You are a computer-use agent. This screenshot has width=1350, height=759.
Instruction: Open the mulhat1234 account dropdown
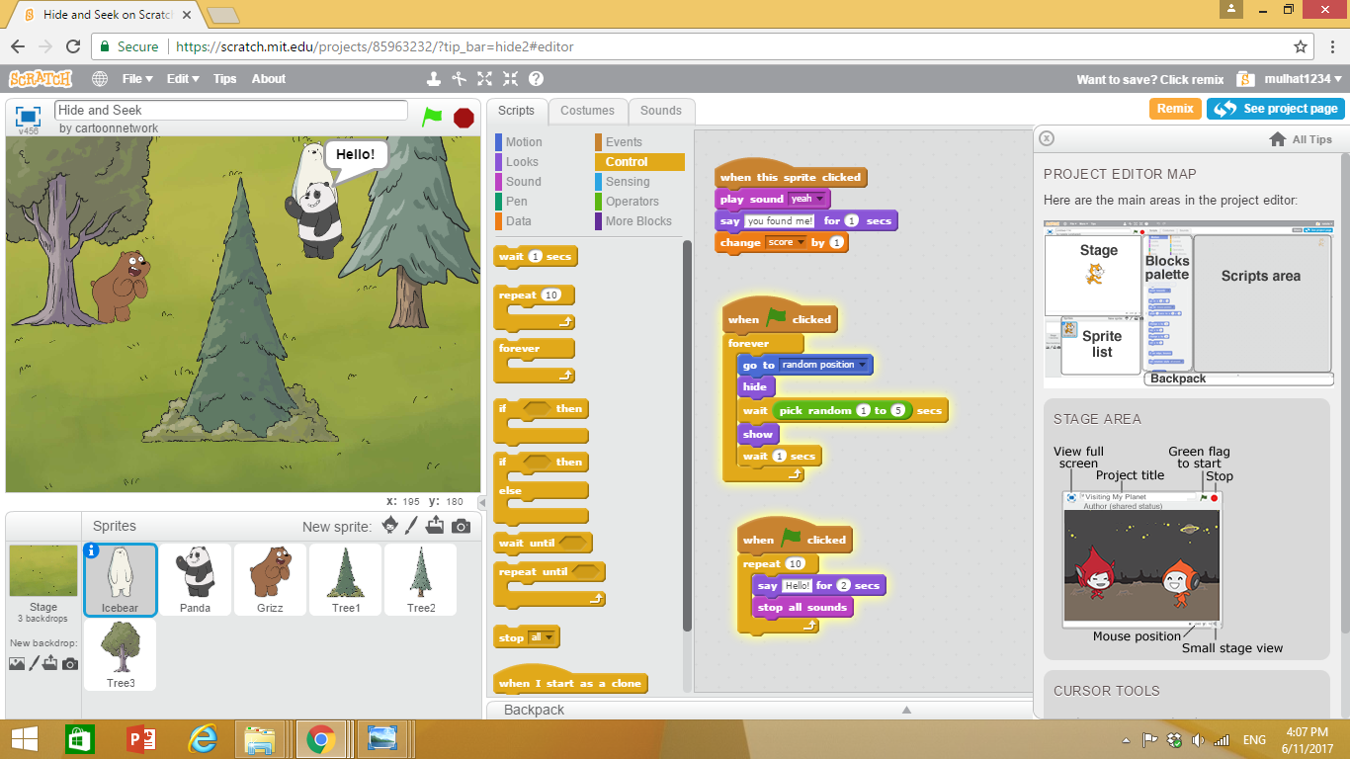[x=1302, y=79]
